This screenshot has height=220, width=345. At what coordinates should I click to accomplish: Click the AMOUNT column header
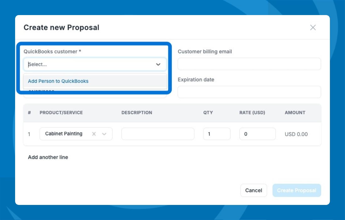coord(295,113)
